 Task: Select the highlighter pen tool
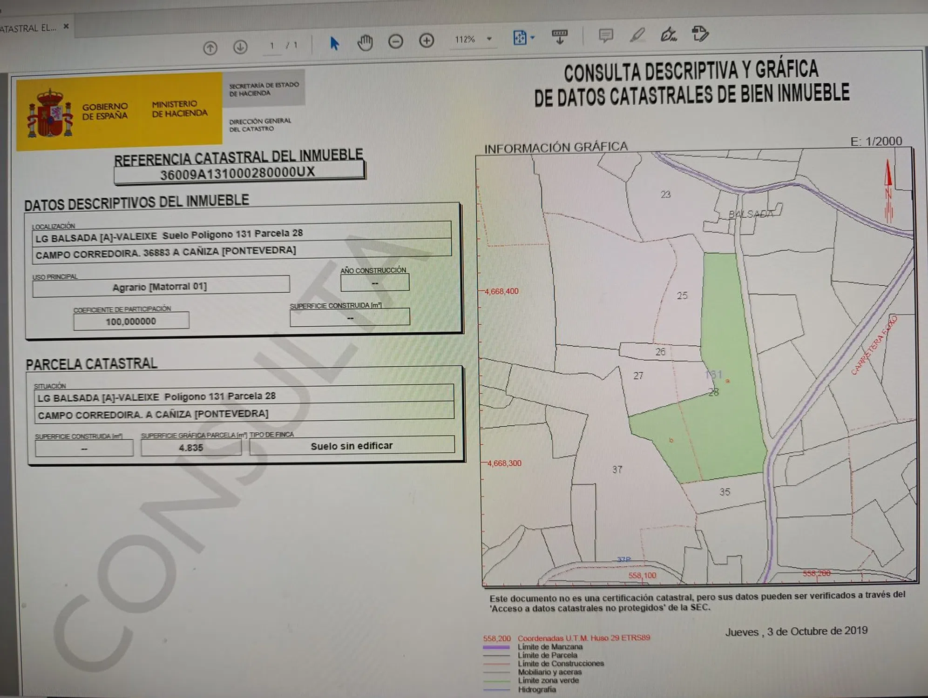tap(637, 35)
